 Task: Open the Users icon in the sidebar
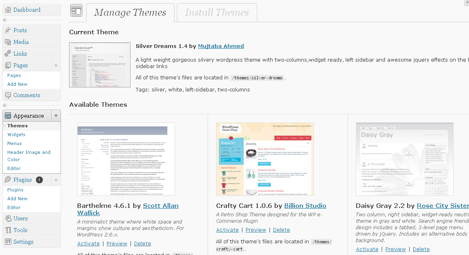[x=9, y=218]
